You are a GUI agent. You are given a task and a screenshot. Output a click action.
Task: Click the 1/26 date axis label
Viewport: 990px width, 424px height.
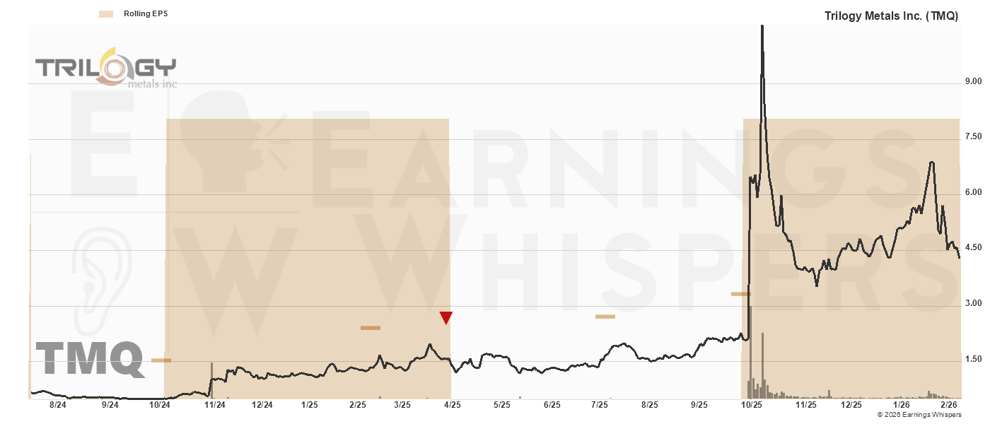tap(902, 405)
